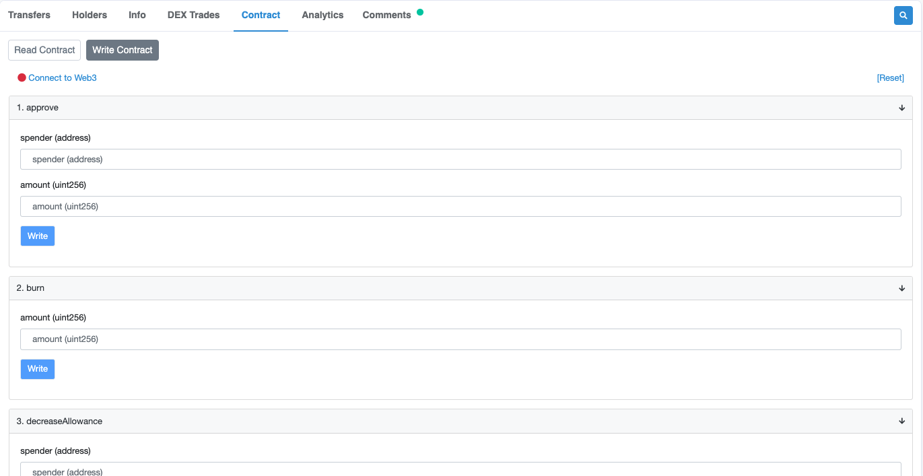Click the red Web3 connection status dot
The width and height of the screenshot is (923, 476).
tap(22, 78)
